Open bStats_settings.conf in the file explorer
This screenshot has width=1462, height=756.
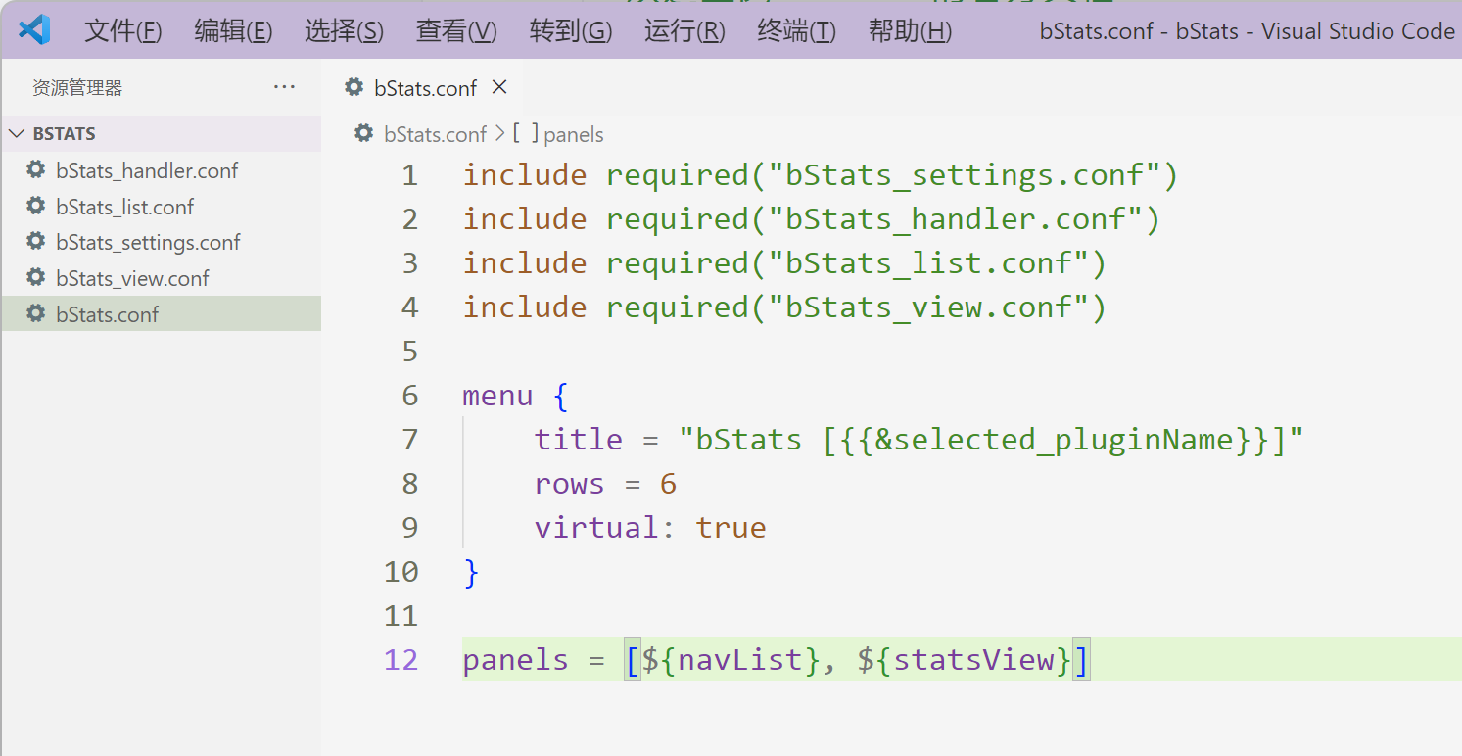[148, 242]
